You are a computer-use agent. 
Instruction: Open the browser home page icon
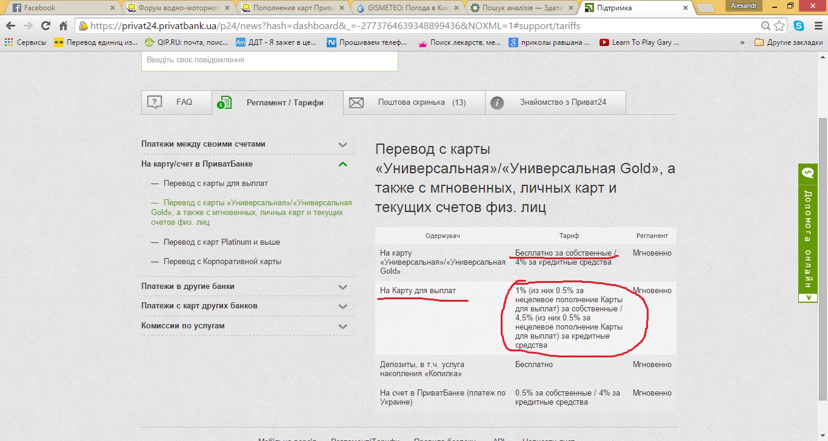pos(63,26)
